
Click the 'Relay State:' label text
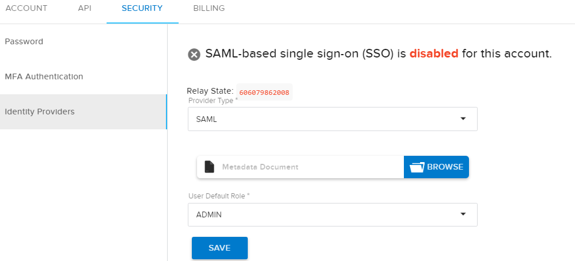210,91
